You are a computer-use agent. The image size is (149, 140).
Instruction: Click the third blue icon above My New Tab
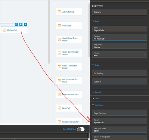click(25, 24)
